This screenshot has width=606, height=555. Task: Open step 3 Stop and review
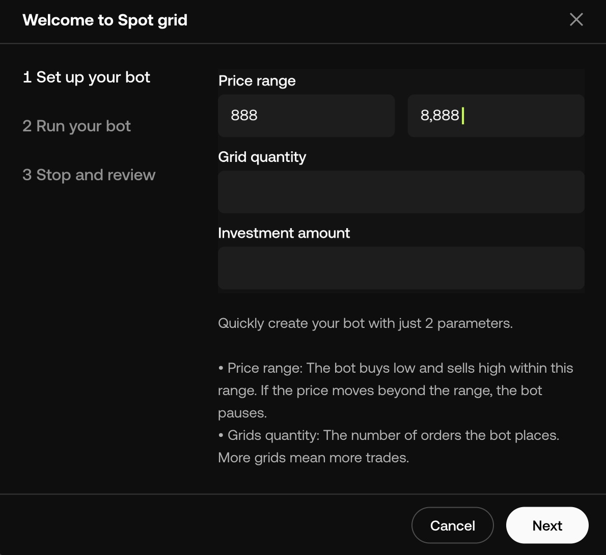tap(89, 175)
